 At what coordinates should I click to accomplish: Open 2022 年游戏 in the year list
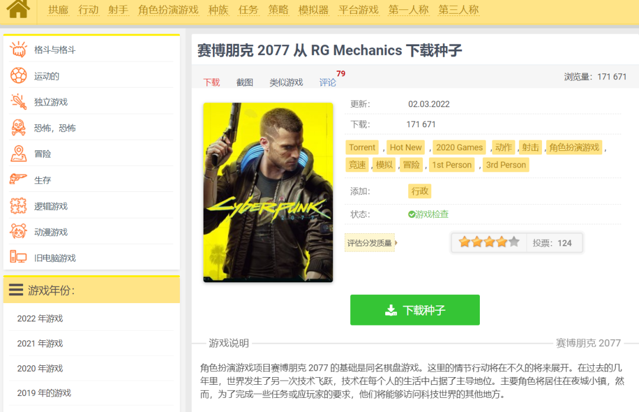(x=40, y=318)
